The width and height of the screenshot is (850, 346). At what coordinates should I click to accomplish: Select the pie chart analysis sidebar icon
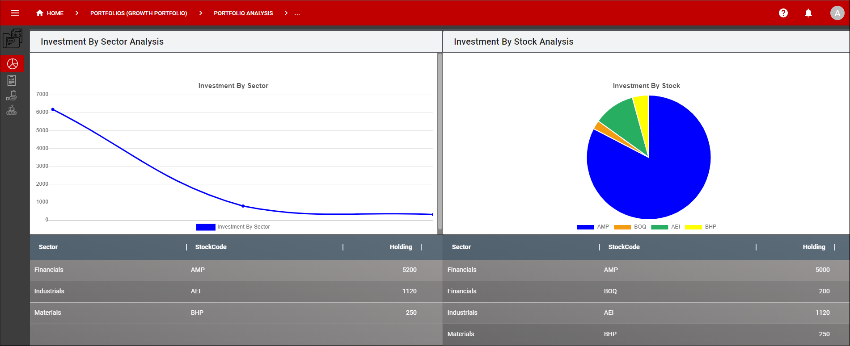click(13, 64)
